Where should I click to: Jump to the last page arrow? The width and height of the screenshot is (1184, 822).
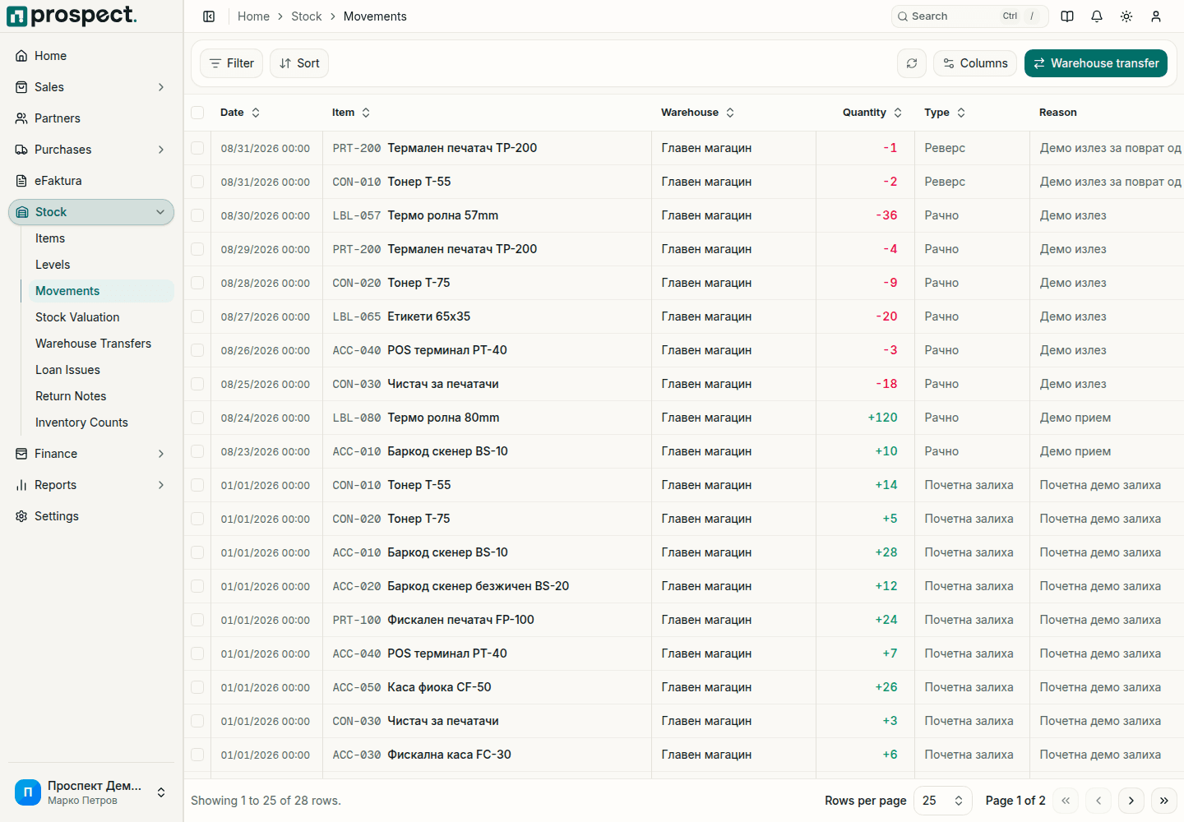click(1164, 801)
